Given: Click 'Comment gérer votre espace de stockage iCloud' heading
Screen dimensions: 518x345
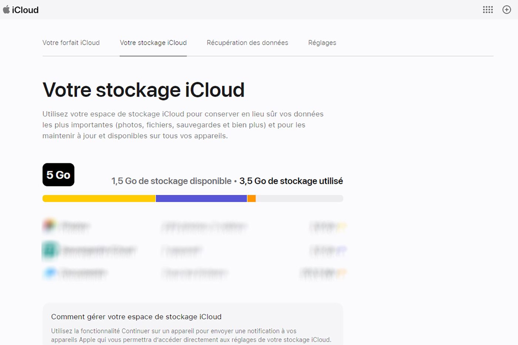Looking at the screenshot, I should [x=136, y=317].
